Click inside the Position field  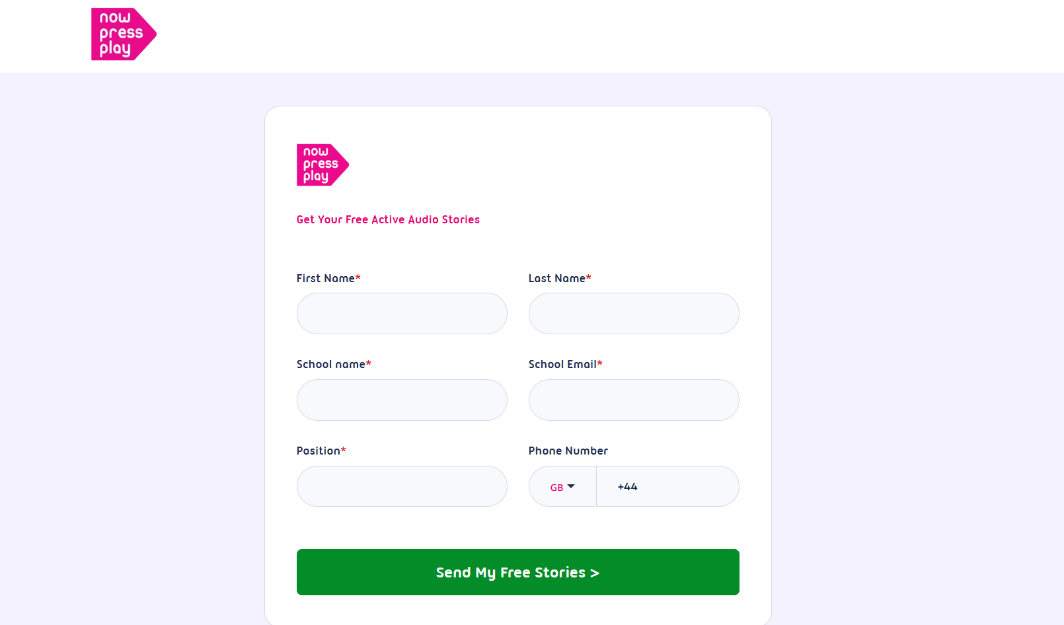tap(401, 486)
